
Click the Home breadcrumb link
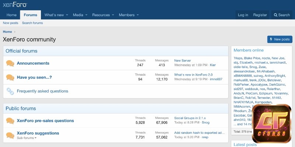pyautogui.click(x=7, y=32)
